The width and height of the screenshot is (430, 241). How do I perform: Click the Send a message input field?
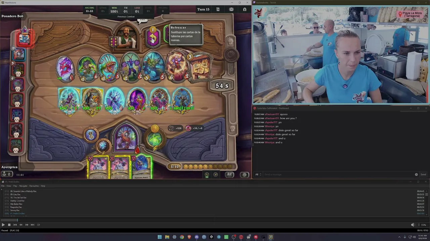point(338,174)
